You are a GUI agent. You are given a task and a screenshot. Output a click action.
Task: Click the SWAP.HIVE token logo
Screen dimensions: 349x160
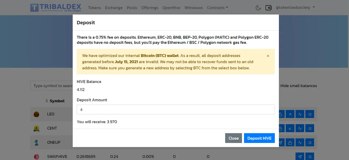(36, 157)
